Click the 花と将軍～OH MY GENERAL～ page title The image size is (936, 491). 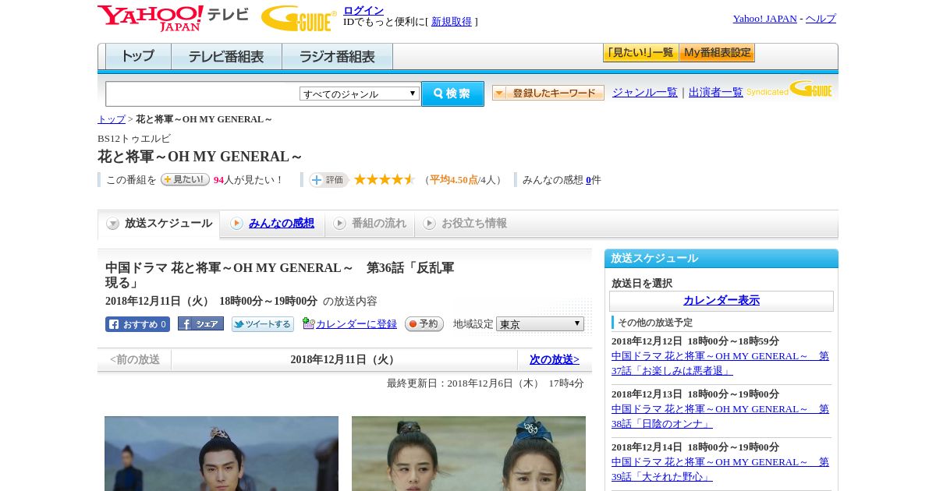pyautogui.click(x=200, y=157)
